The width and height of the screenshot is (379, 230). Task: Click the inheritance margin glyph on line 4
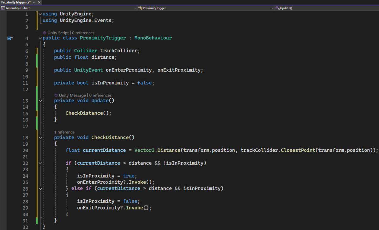(10, 38)
